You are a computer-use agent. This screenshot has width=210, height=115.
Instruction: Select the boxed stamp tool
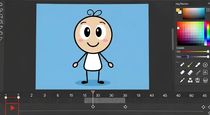[205, 72]
